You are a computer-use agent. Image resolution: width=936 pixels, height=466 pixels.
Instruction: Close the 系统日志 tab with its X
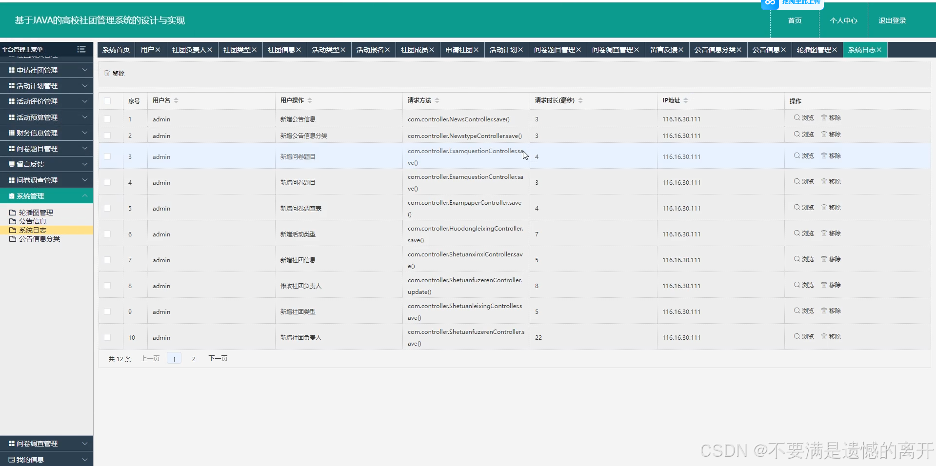click(879, 50)
